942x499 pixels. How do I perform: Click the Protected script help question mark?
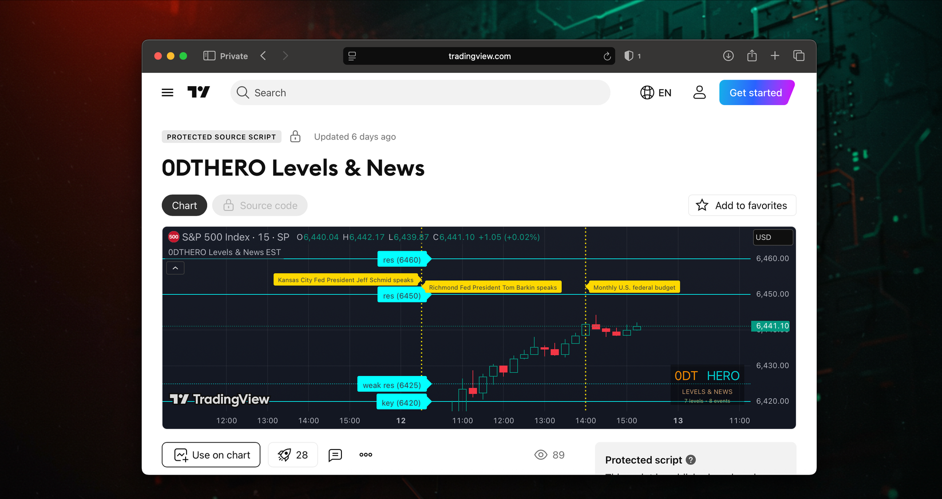pos(691,459)
